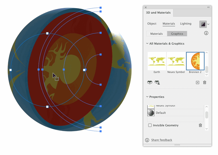Viewport: 218px width, 155px height.
Task: Close the 3D and Materials panel
Action: [146, 7]
